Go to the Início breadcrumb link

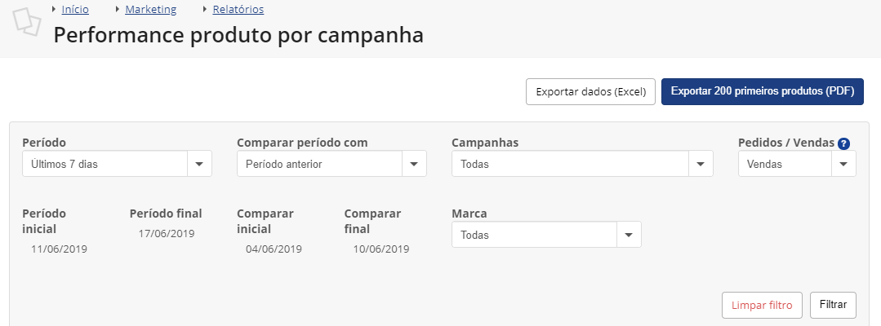coord(75,10)
